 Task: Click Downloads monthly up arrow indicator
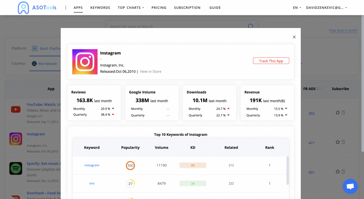tap(229, 109)
